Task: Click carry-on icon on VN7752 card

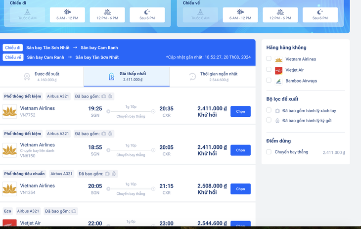Action: click(x=104, y=96)
